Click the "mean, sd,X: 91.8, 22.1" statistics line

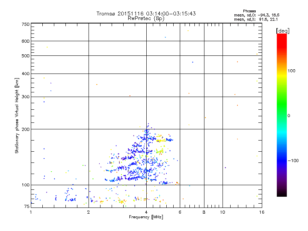coord(256,20)
